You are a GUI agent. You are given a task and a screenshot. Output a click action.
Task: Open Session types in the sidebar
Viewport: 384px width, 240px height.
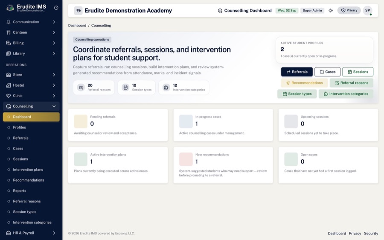pyautogui.click(x=31, y=212)
